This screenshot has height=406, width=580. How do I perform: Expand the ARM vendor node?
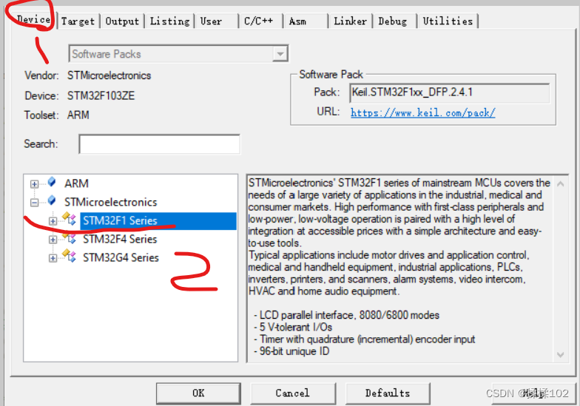click(x=34, y=183)
